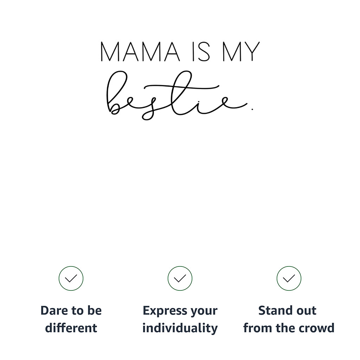Screen dimensions: 360x360
Task: Click the "Dare to be" text line
Action: click(71, 311)
